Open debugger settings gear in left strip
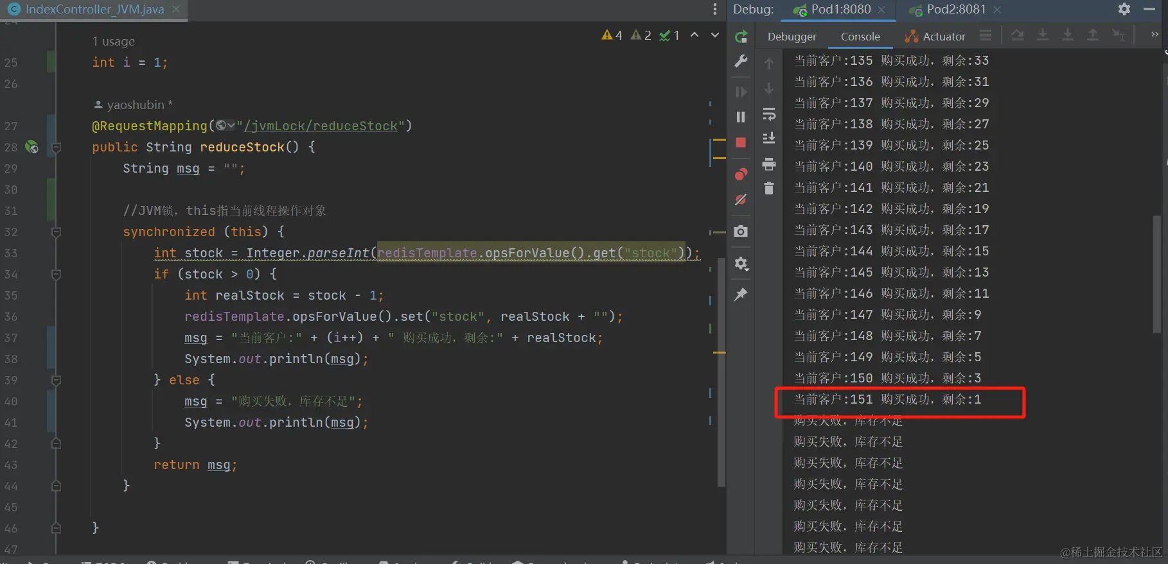The image size is (1168, 564). [741, 263]
